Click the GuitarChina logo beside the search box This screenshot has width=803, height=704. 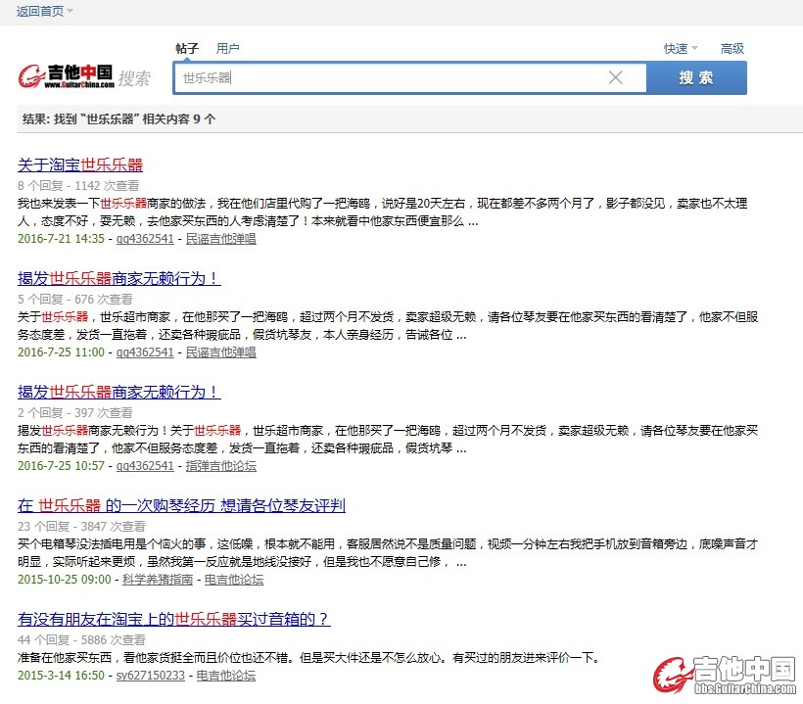66,76
